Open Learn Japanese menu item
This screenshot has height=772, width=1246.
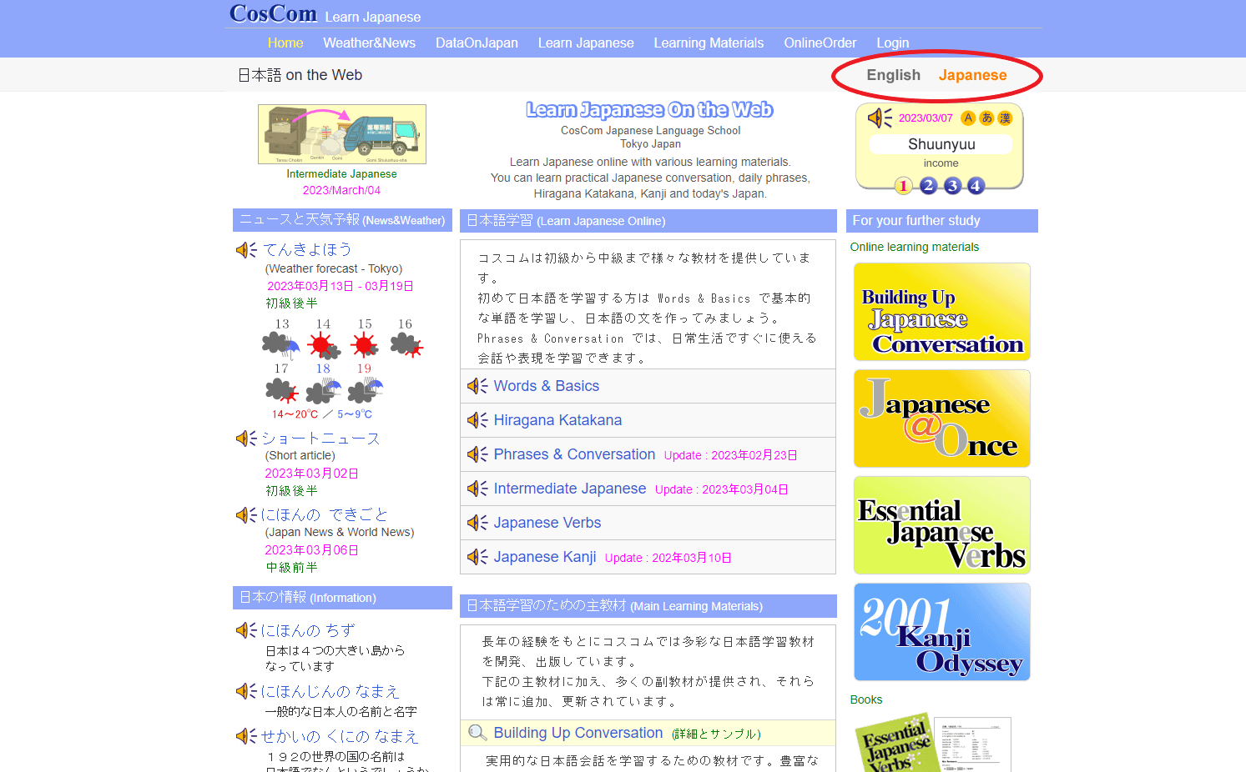point(586,43)
